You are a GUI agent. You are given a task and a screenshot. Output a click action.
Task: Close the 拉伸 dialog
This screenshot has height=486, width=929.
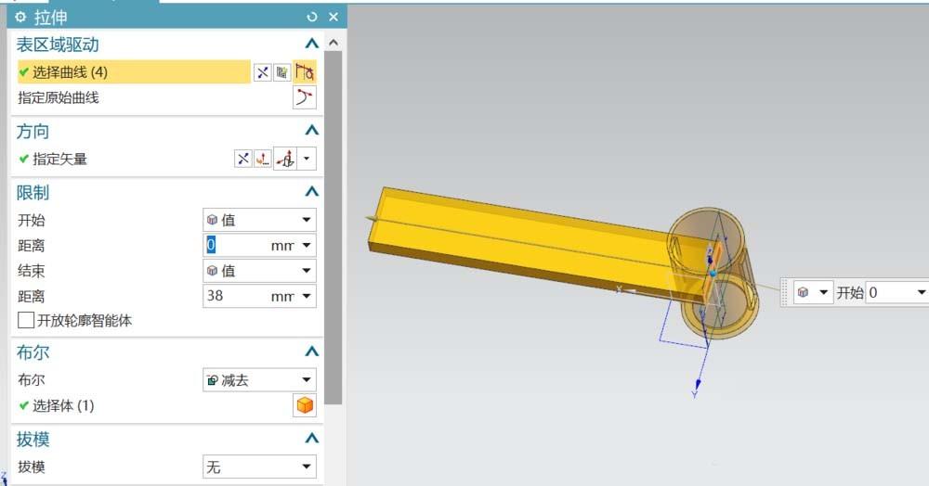334,17
